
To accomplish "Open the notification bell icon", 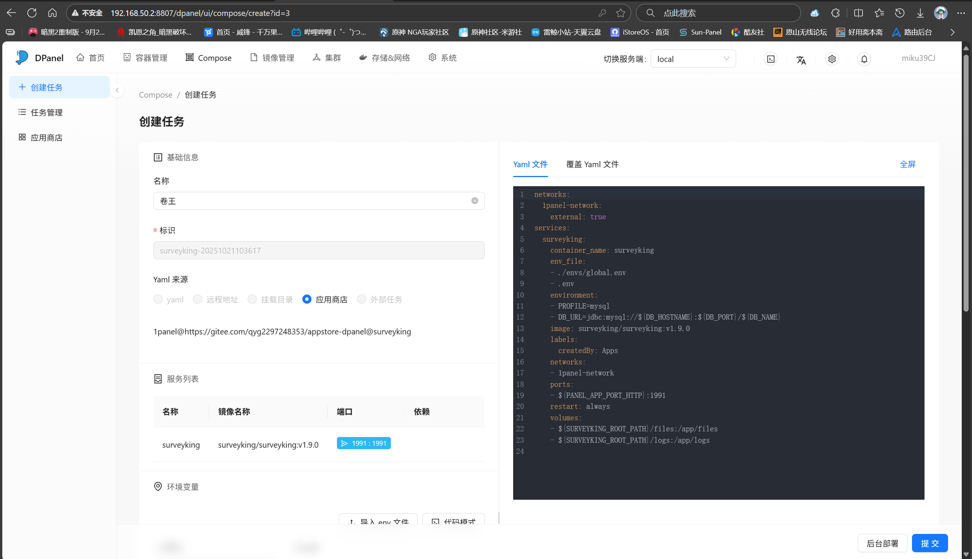I will point(864,59).
